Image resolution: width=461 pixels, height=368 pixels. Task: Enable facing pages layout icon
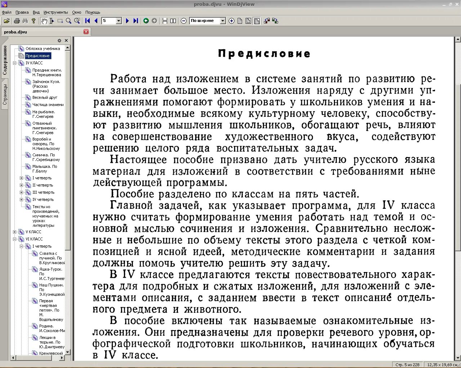pyautogui.click(x=173, y=21)
